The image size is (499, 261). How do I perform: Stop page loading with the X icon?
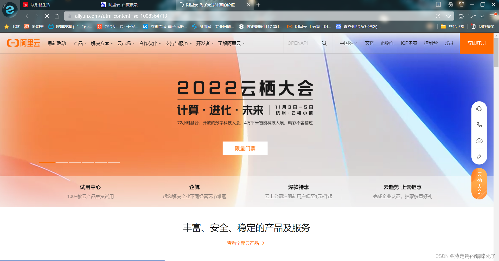47,16
